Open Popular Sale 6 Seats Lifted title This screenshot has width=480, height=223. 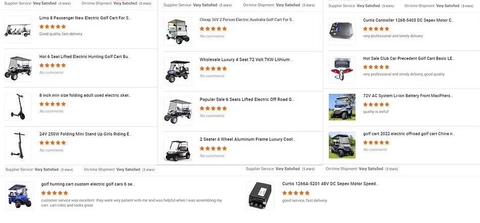pyautogui.click(x=247, y=100)
